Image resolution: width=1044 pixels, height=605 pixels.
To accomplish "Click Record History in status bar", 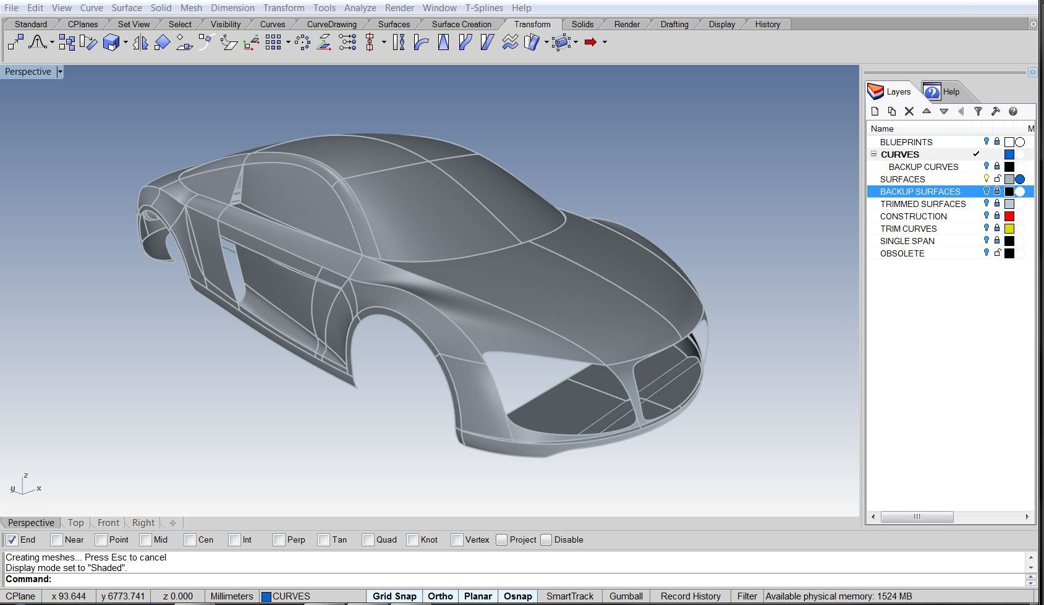I will click(690, 596).
